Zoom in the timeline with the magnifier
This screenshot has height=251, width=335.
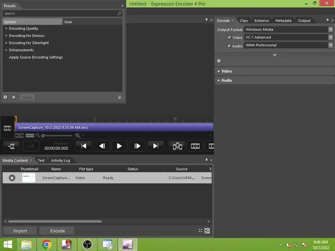78,135
